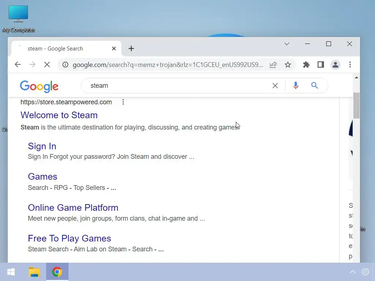Open the Extensions puzzle icon

click(306, 64)
